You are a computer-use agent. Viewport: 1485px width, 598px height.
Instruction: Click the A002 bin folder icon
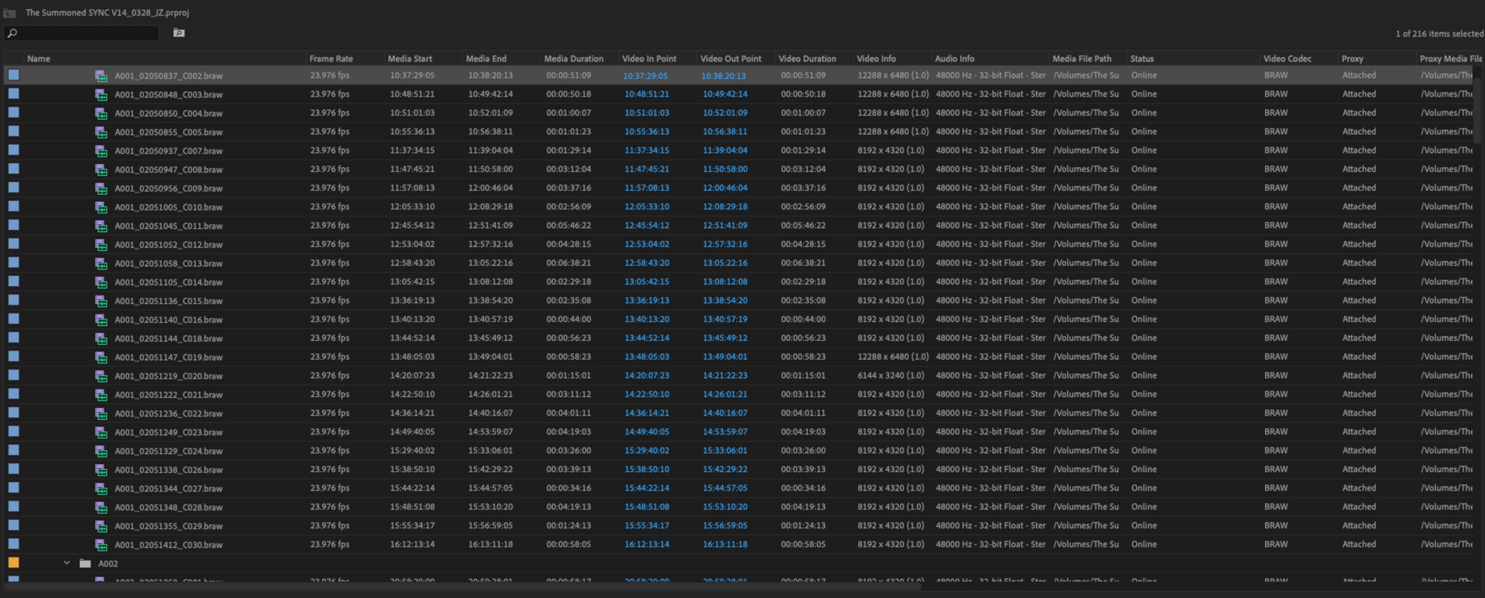click(x=85, y=564)
